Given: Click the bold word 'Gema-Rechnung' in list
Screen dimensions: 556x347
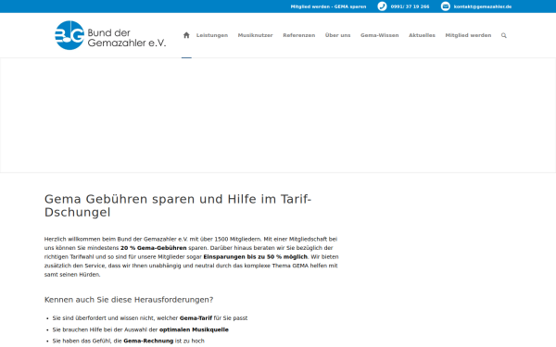Looking at the screenshot, I should 148,341.
